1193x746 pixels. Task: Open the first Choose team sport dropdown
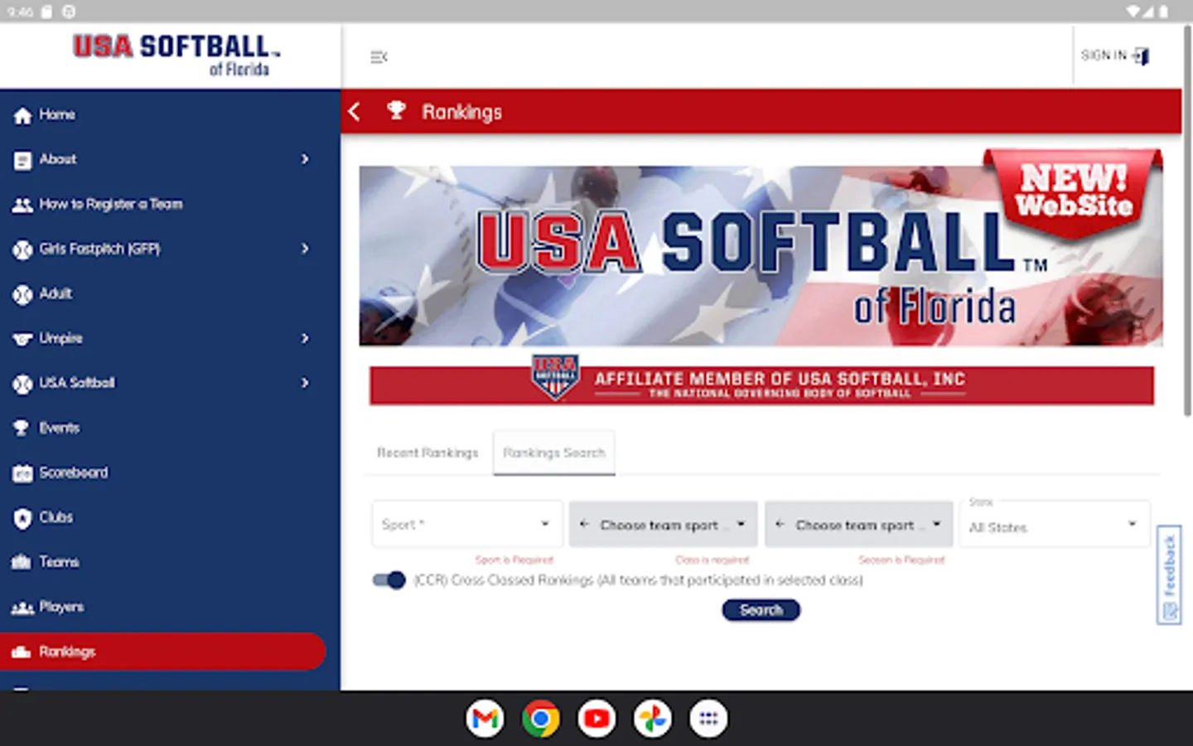pos(663,524)
